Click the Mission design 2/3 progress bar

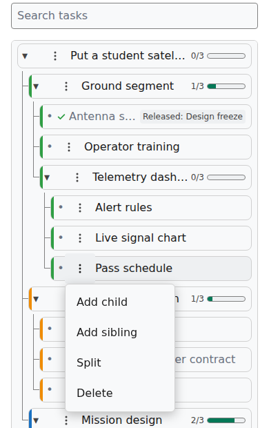(226, 420)
